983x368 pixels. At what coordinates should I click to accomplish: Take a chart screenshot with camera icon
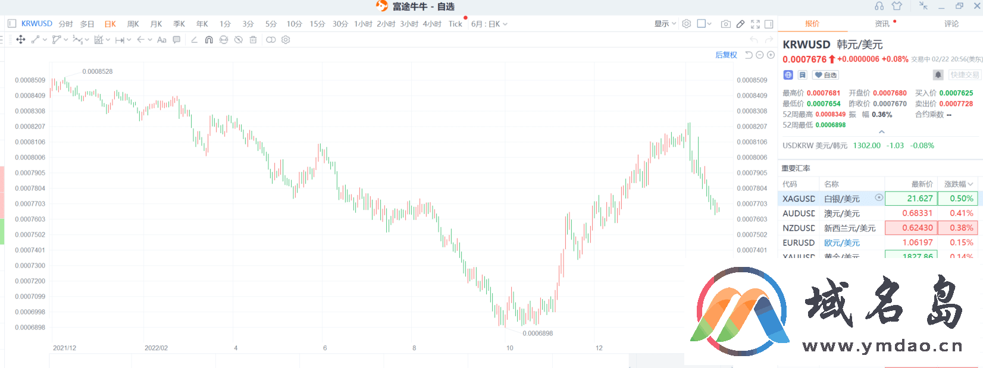click(x=725, y=24)
